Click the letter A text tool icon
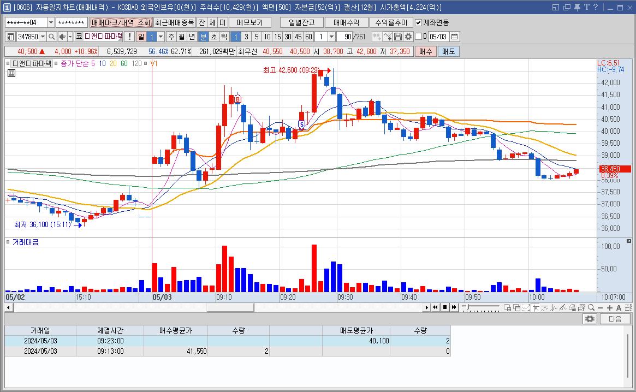The height and width of the screenshot is (392, 636). [x=619, y=307]
